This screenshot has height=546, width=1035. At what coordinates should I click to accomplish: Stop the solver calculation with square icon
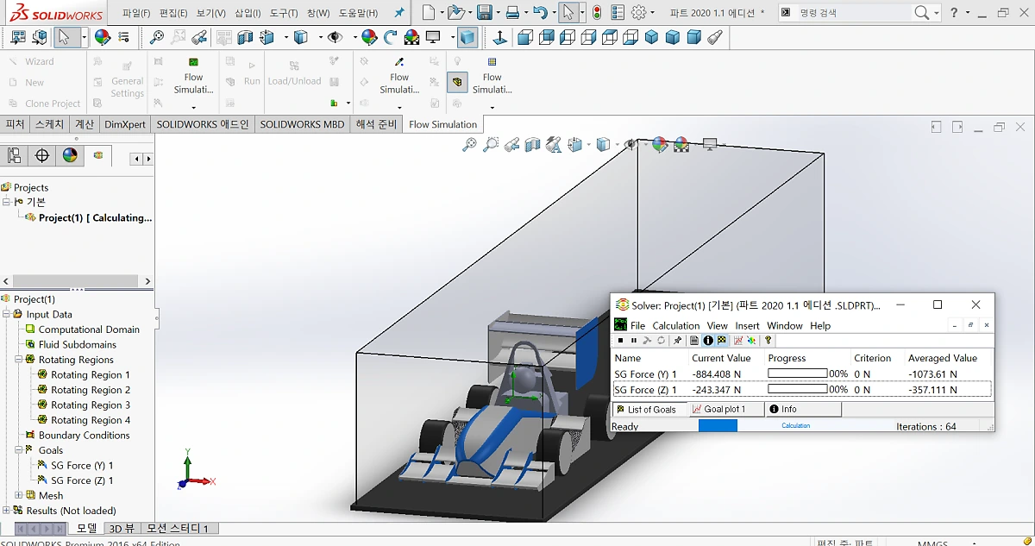(620, 341)
